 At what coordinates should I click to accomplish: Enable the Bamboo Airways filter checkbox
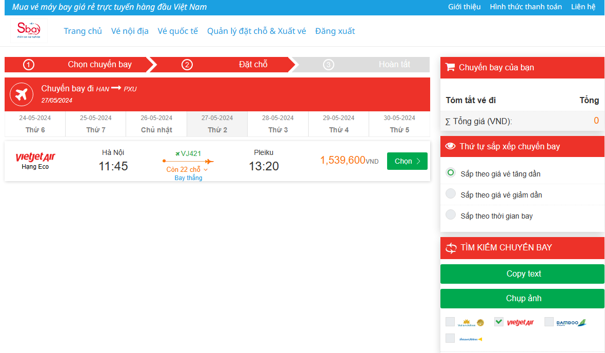(549, 322)
